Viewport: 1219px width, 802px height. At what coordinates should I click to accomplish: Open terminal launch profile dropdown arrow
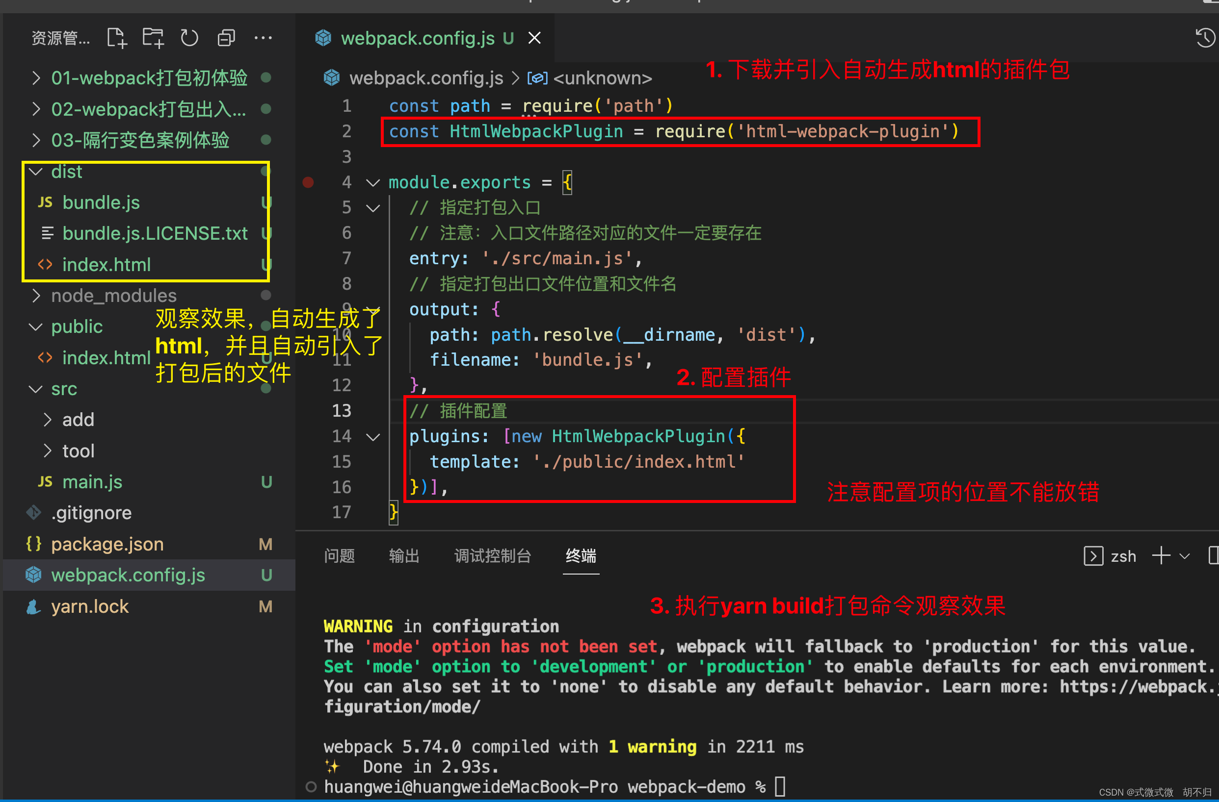click(1184, 556)
